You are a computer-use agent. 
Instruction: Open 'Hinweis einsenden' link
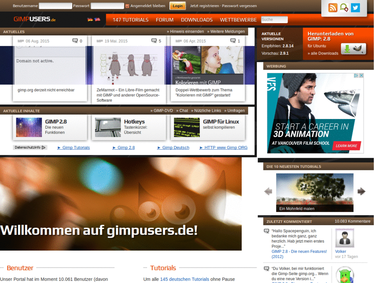pyautogui.click(x=185, y=32)
